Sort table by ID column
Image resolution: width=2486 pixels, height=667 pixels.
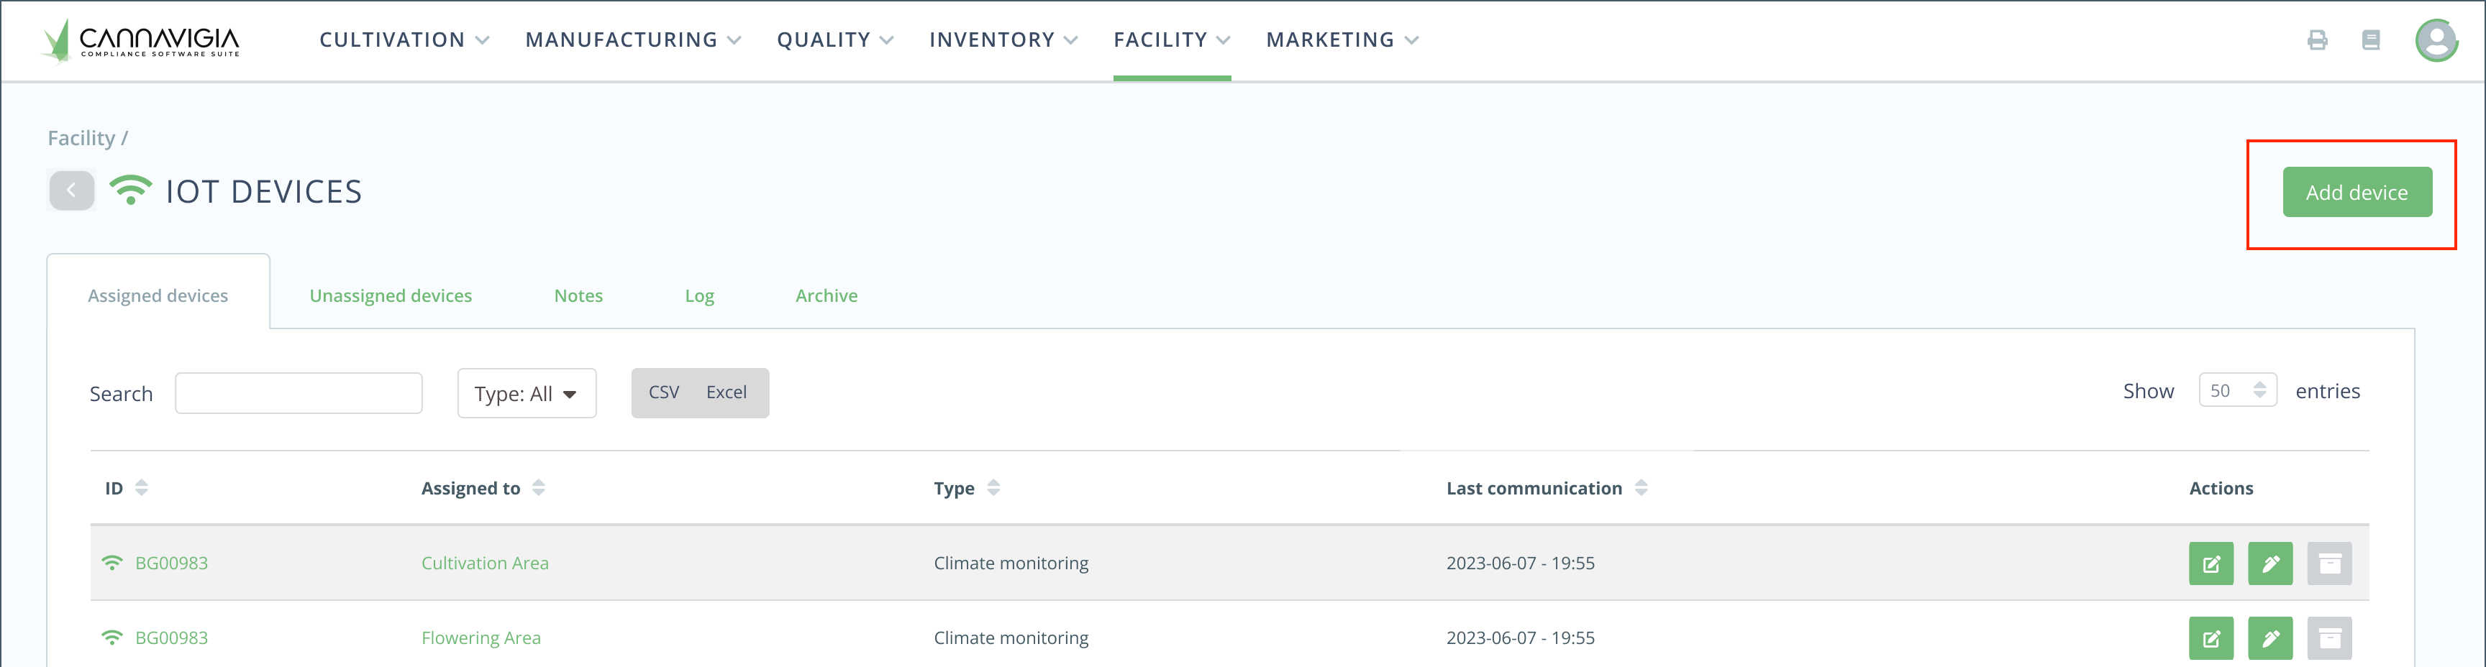point(141,488)
